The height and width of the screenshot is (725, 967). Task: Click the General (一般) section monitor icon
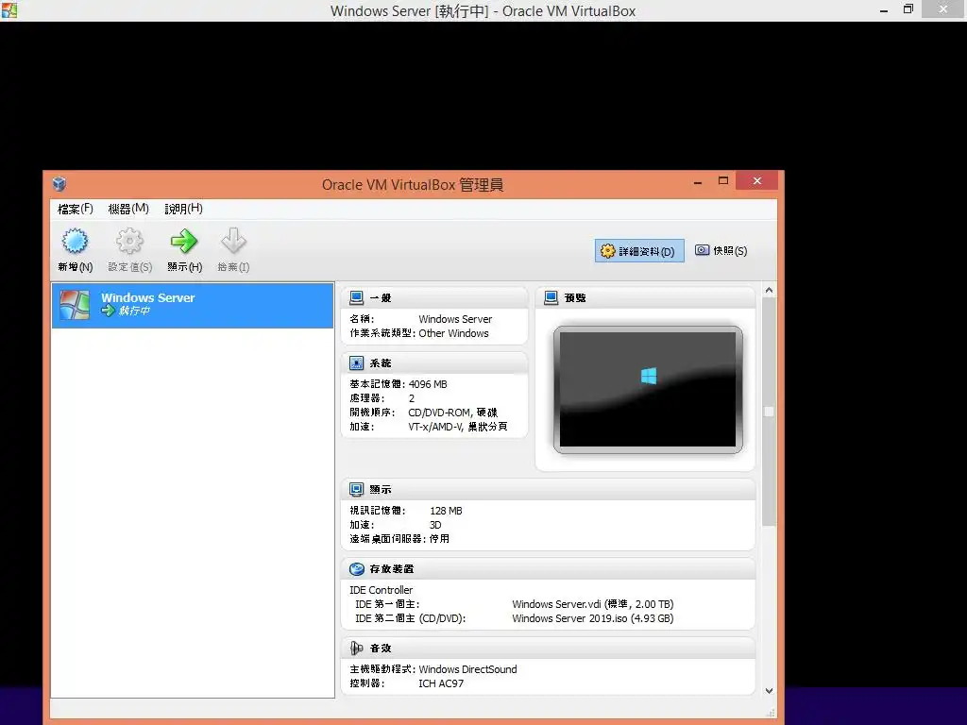pyautogui.click(x=356, y=297)
